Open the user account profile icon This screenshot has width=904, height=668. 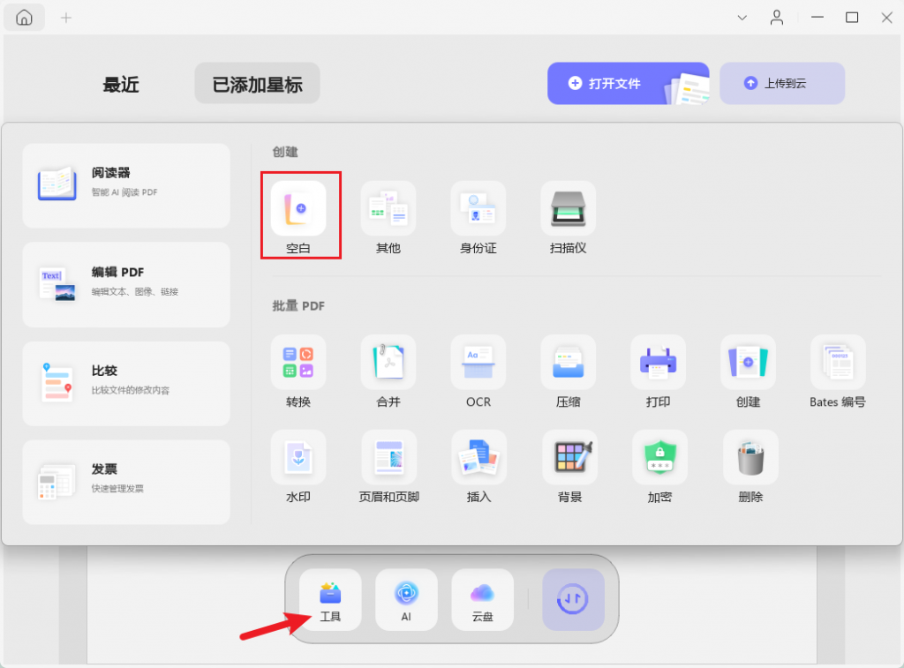point(777,18)
